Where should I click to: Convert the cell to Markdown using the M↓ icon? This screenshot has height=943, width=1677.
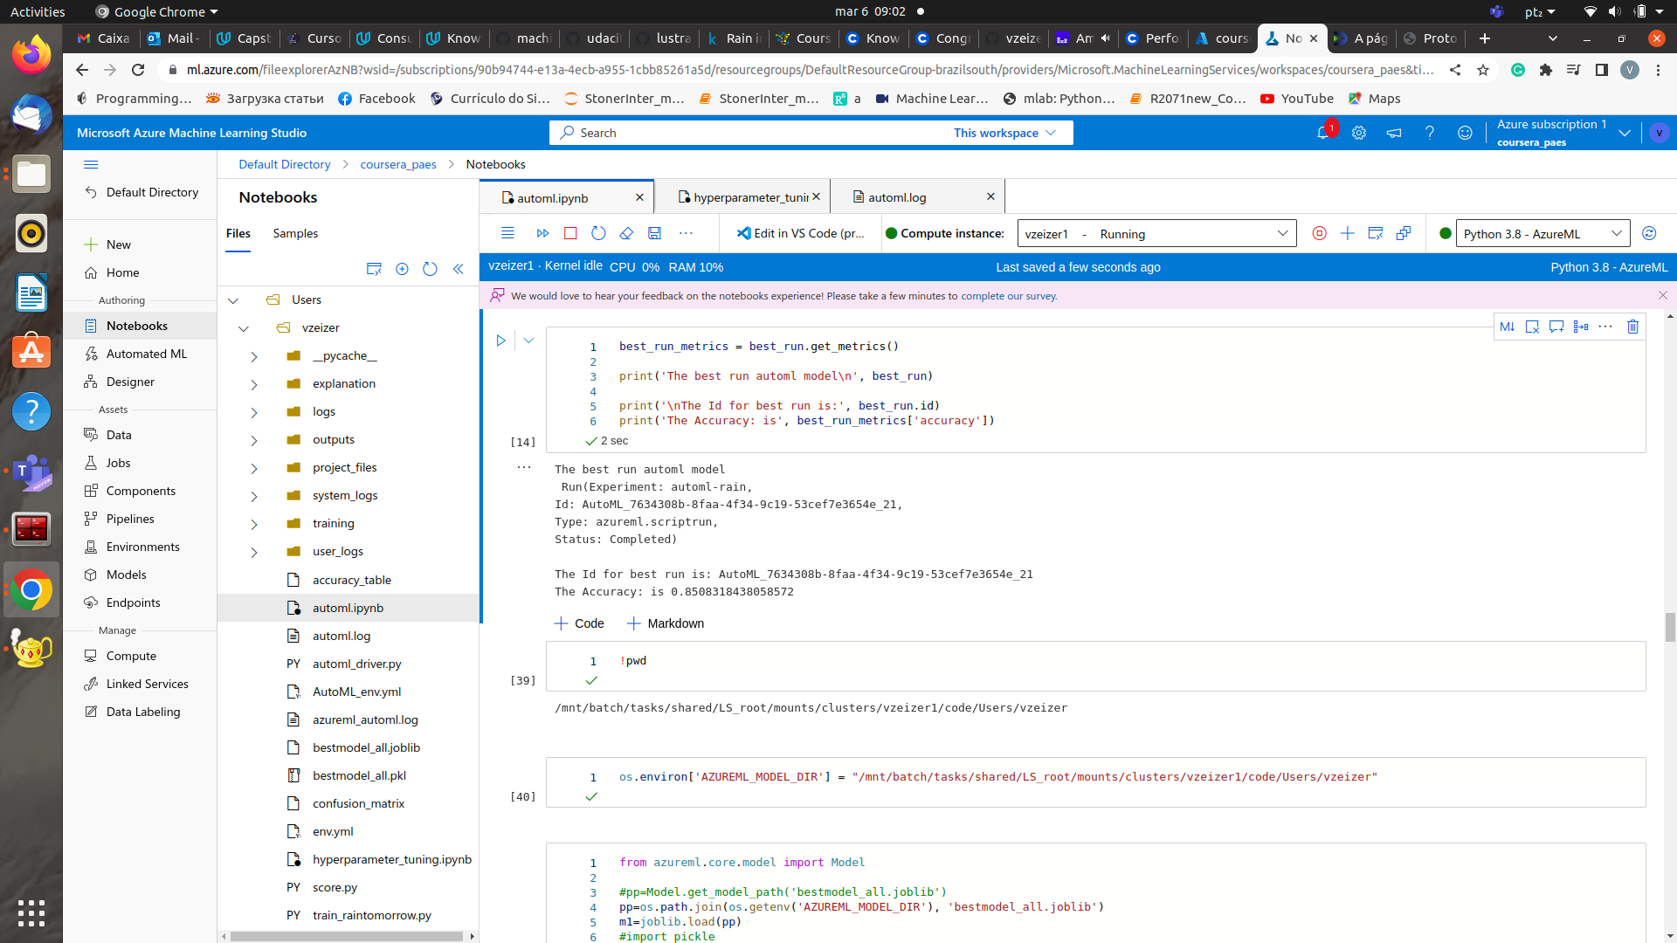point(1507,327)
